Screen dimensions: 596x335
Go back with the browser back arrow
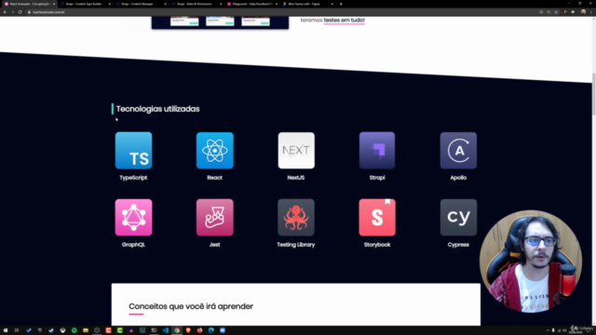(x=5, y=12)
